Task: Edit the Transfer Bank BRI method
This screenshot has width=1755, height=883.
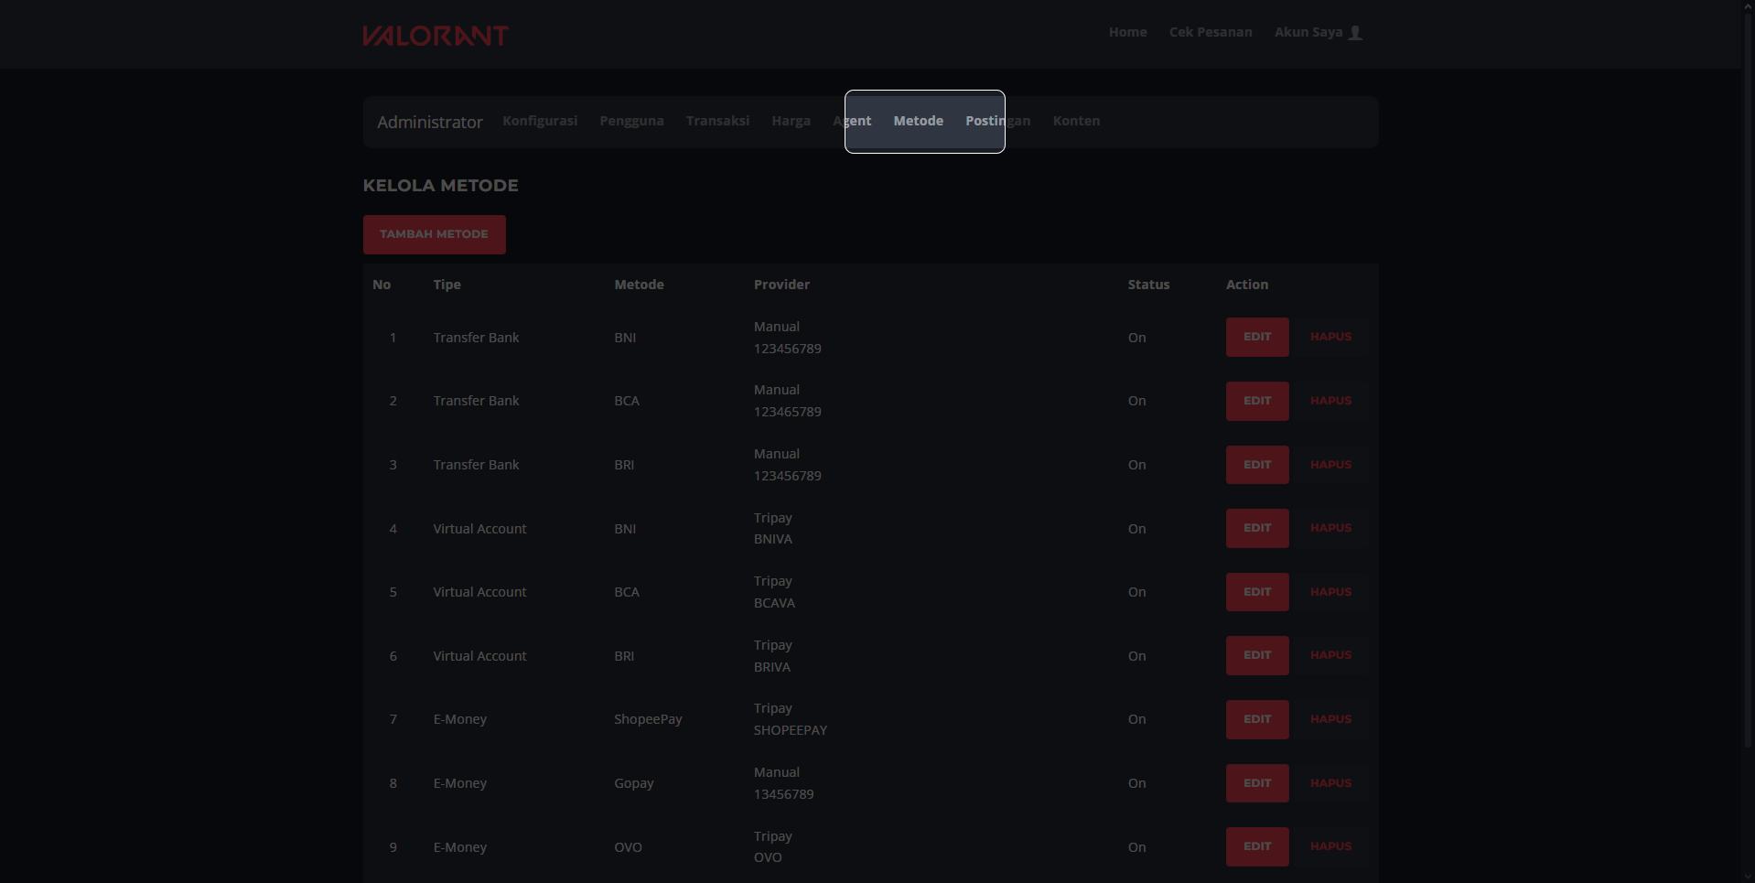Action: pyautogui.click(x=1257, y=465)
